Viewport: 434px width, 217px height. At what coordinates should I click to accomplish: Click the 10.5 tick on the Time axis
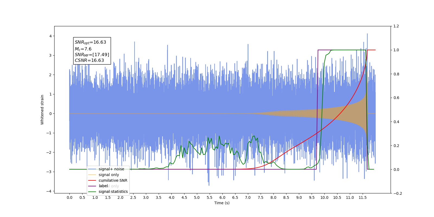coord(337,197)
